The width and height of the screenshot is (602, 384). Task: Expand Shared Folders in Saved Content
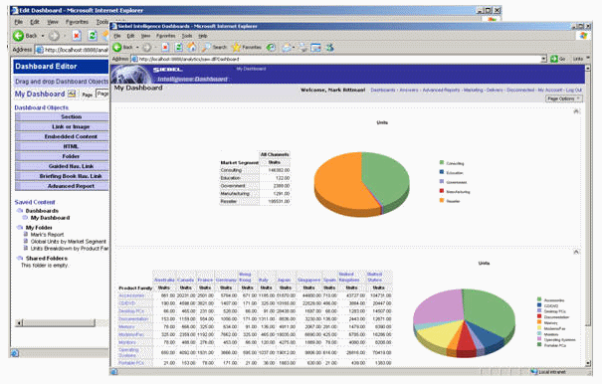20,258
